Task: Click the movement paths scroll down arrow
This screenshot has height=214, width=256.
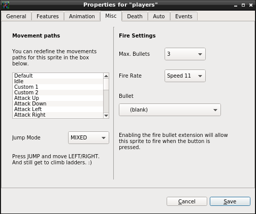Action: click(x=106, y=116)
